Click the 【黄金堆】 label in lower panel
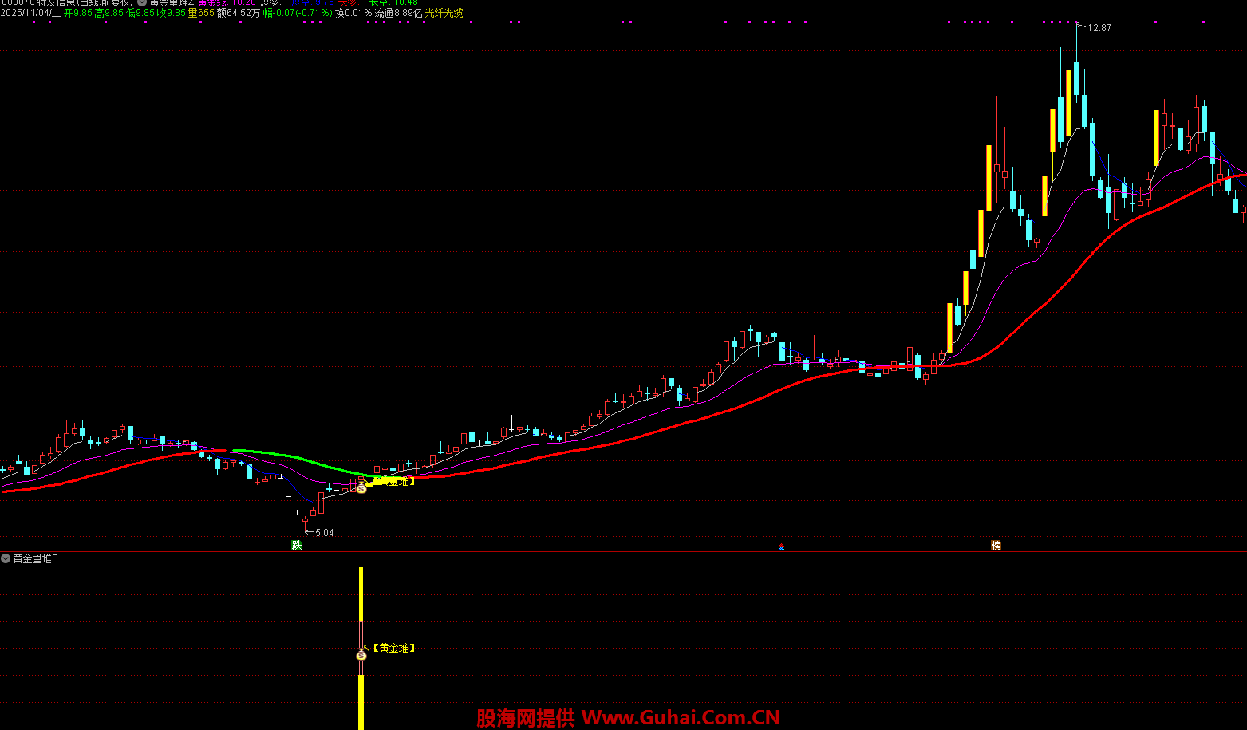Screen dimensions: 1247x730 coord(394,648)
